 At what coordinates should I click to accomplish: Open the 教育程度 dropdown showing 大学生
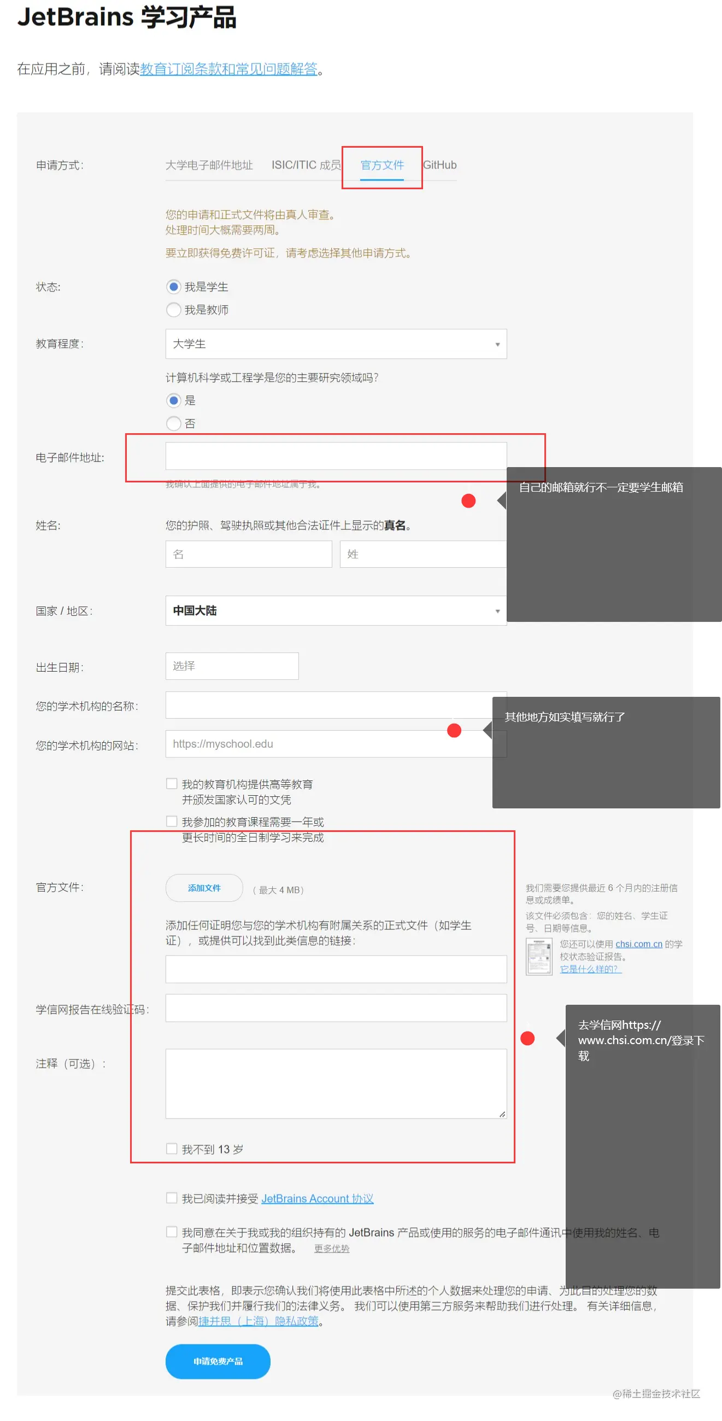336,343
